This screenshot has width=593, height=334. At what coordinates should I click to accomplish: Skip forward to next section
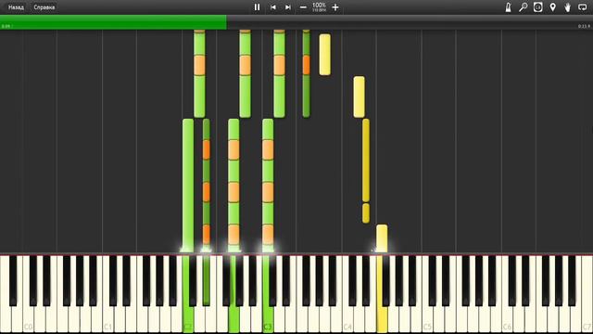pyautogui.click(x=288, y=7)
